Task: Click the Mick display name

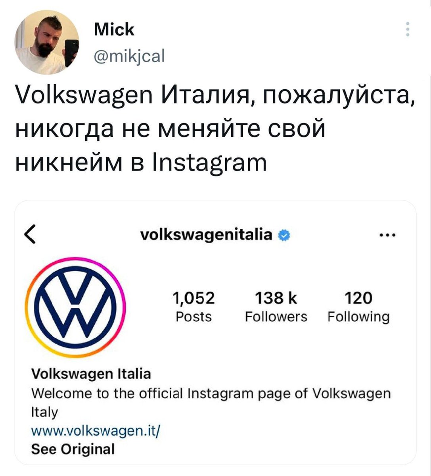Action: click(114, 29)
